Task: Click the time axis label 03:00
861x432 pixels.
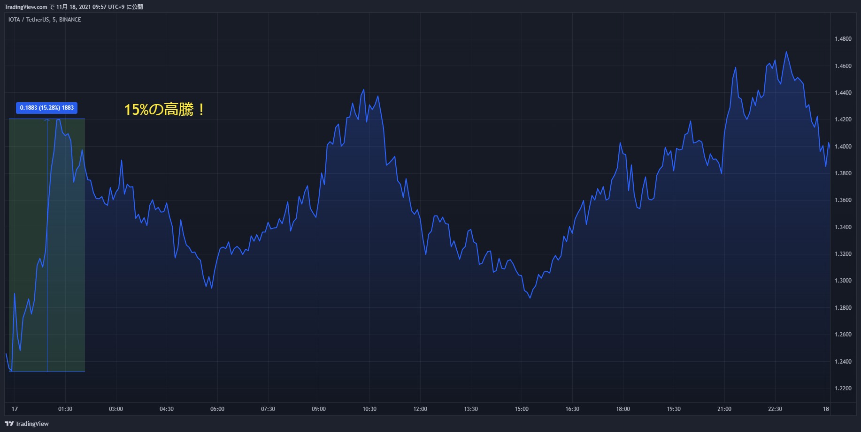Action: 116,409
